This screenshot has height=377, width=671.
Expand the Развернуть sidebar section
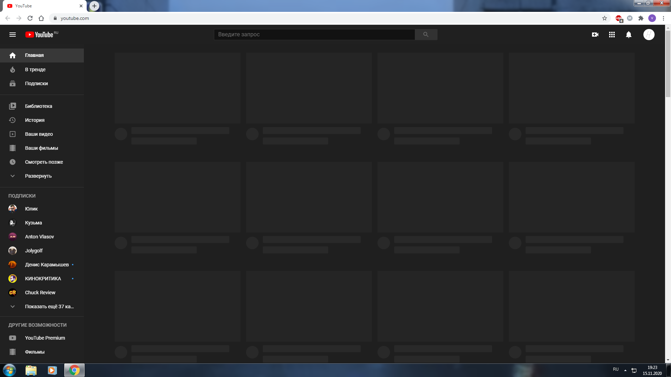(38, 176)
